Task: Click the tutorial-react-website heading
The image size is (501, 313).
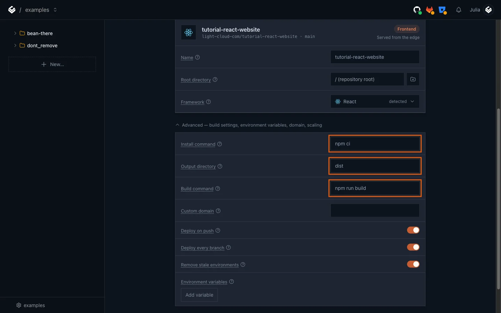Action: click(x=231, y=30)
